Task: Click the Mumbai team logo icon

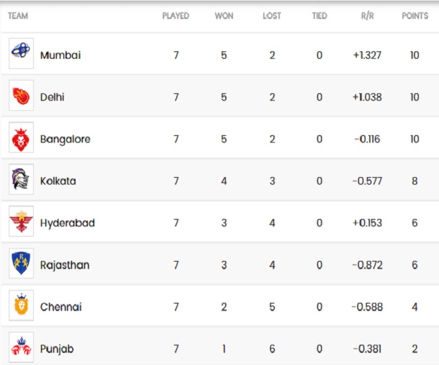Action: pos(21,53)
